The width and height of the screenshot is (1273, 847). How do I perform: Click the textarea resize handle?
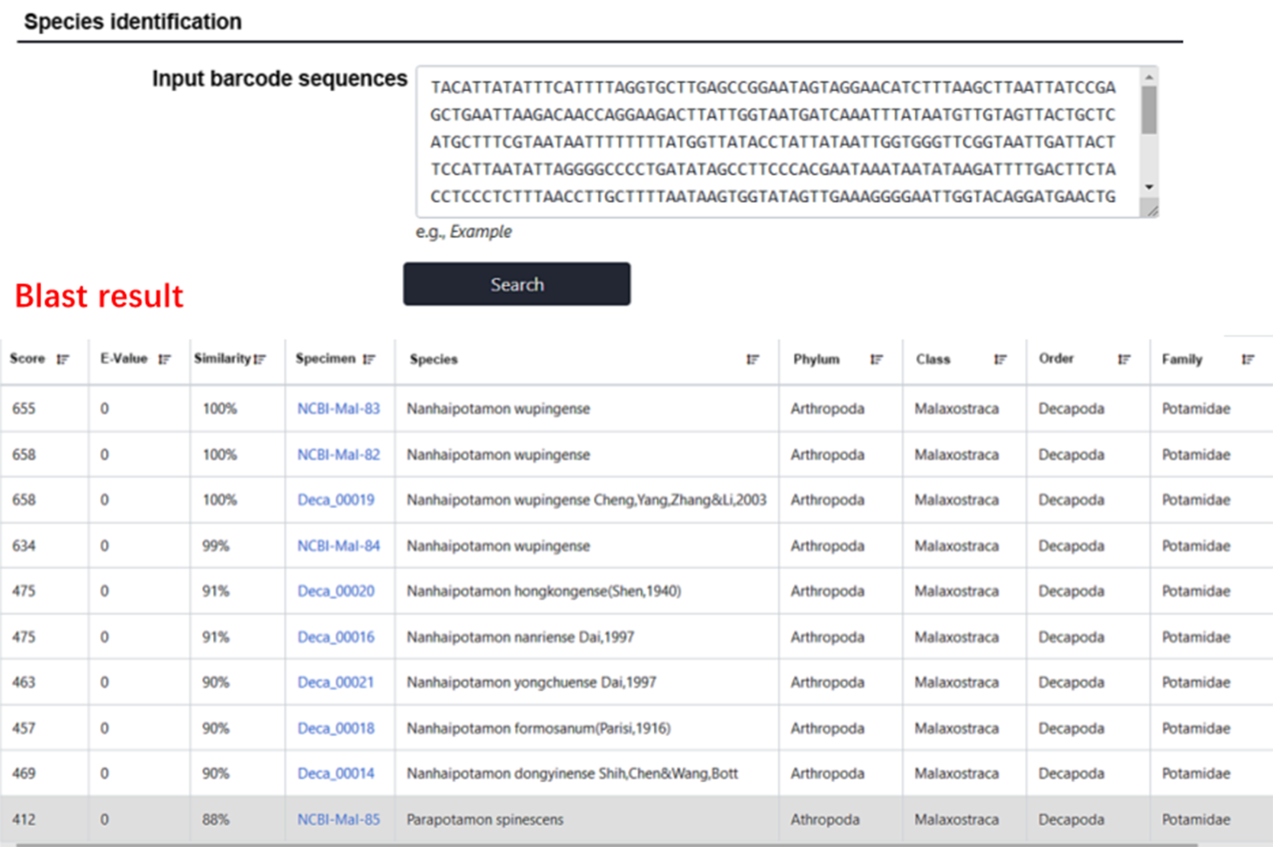point(1152,211)
